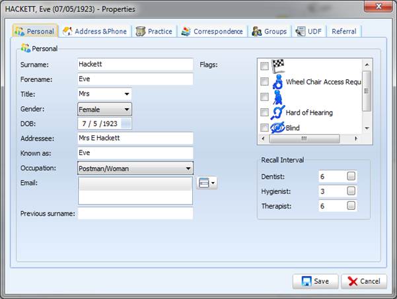Click into the Previous surname field
Viewport: 397px width, 299px height.
click(135, 213)
